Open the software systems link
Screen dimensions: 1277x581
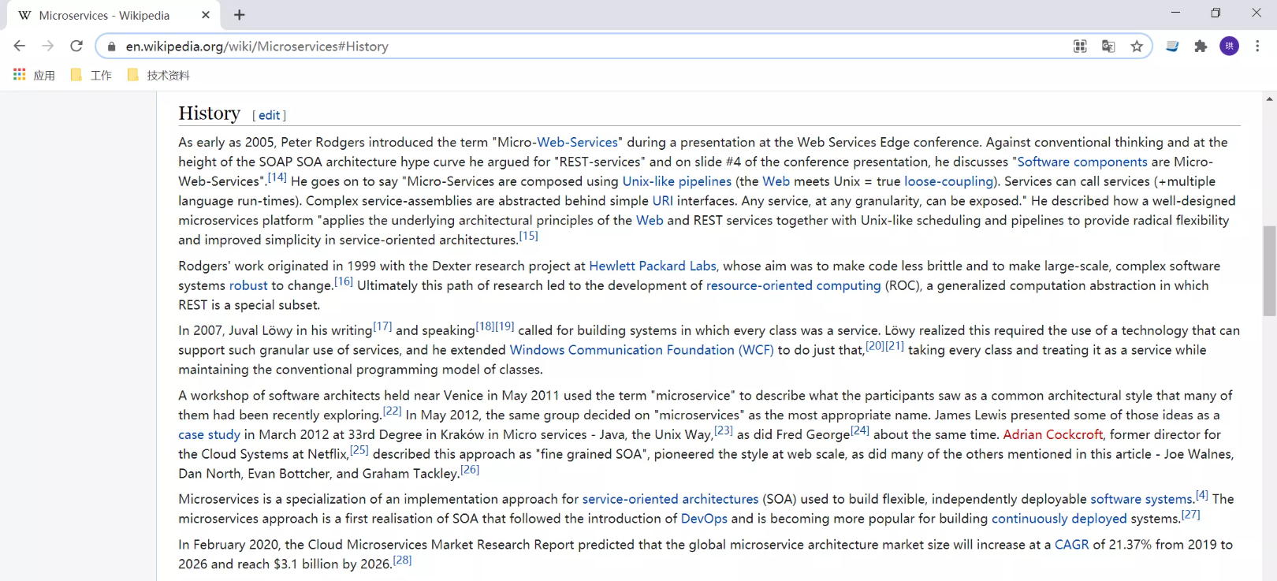pos(1141,499)
